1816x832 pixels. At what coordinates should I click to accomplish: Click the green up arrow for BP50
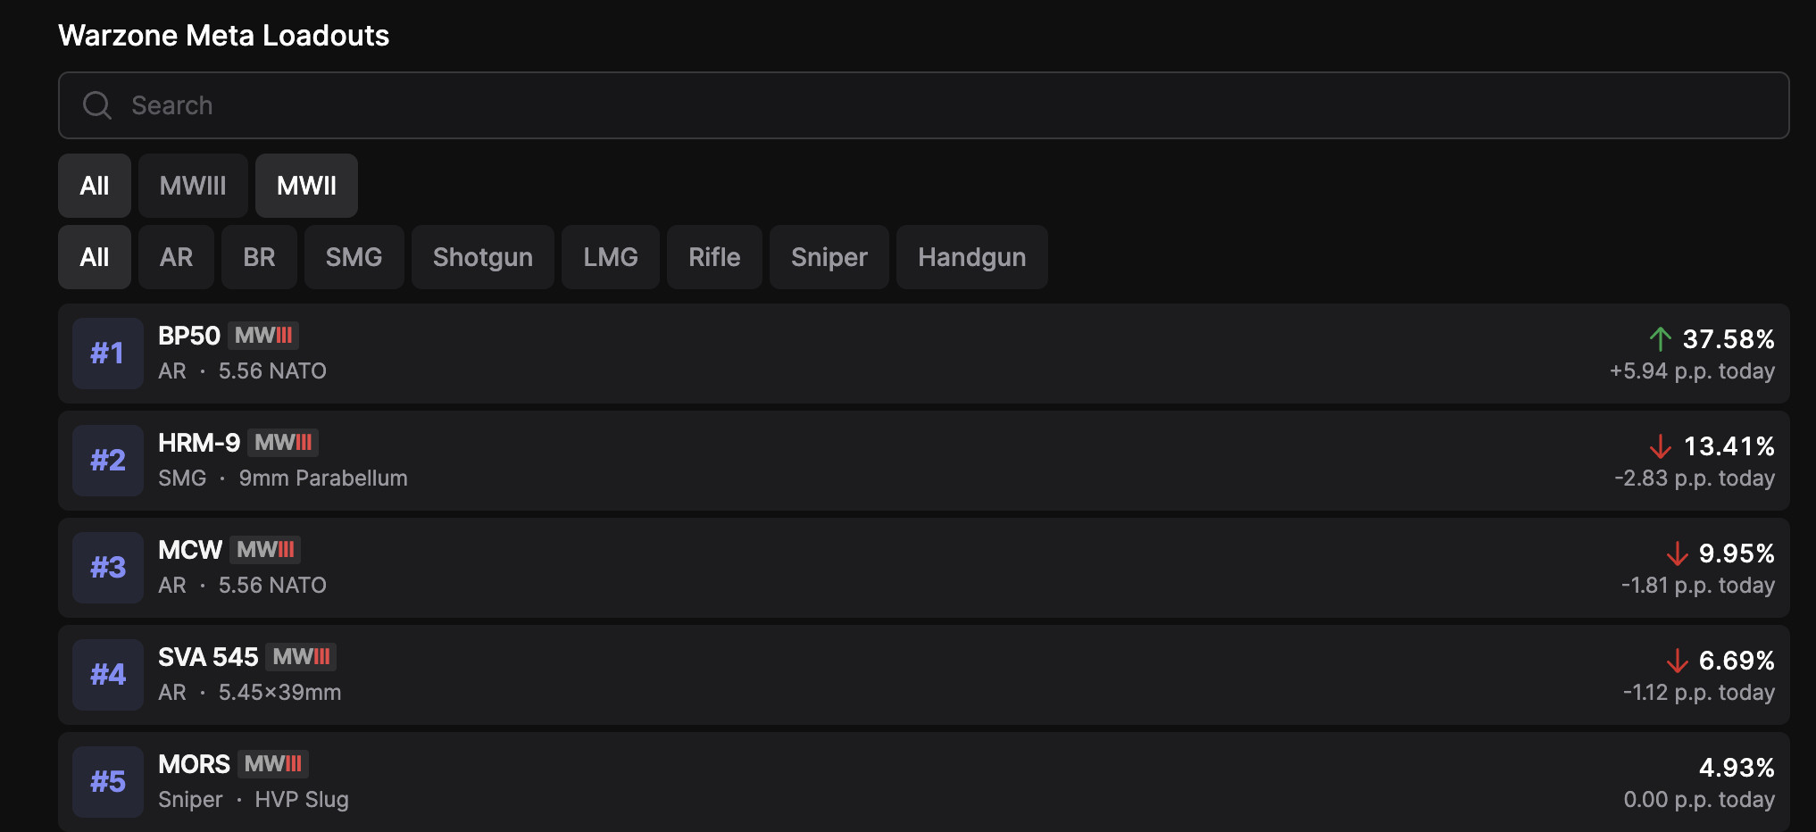click(x=1660, y=339)
